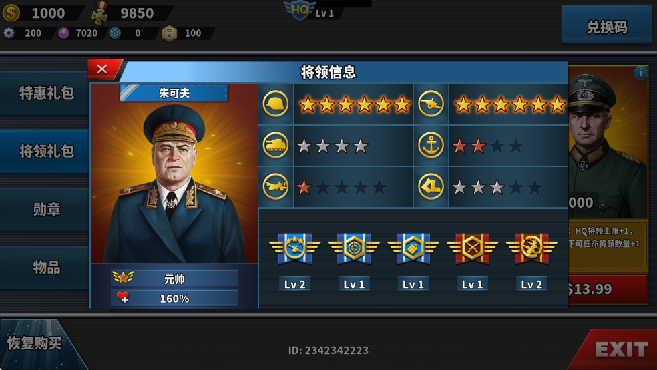Click the marching boot ability icon
This screenshot has height=370, width=657.
click(431, 186)
